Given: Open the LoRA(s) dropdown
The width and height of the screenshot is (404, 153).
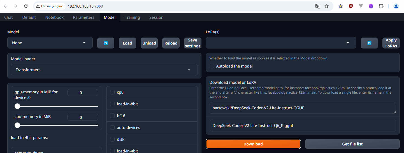Looking at the screenshot, I should click(x=281, y=43).
